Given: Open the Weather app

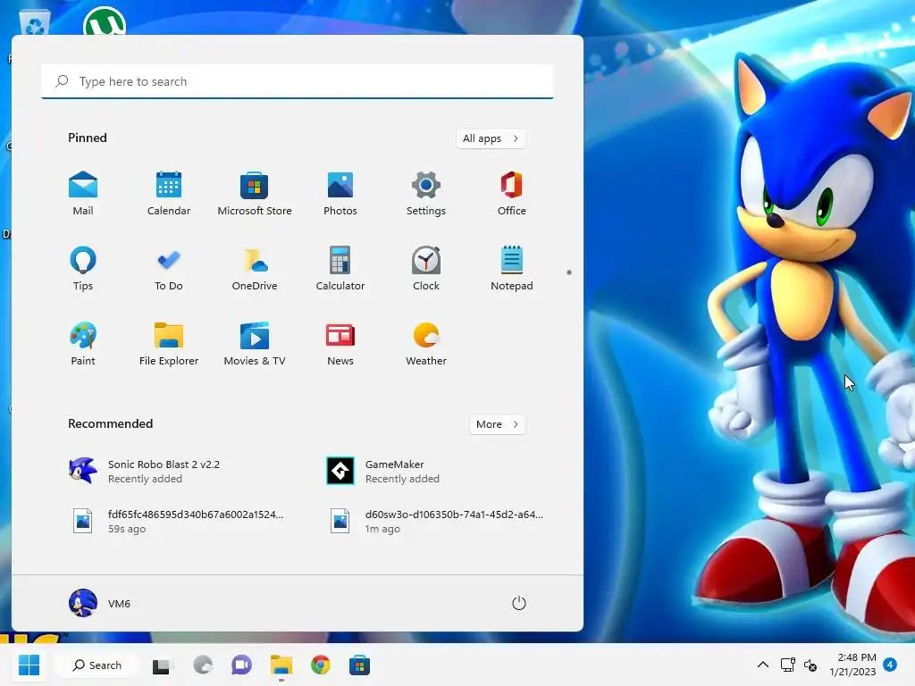Looking at the screenshot, I should (426, 344).
